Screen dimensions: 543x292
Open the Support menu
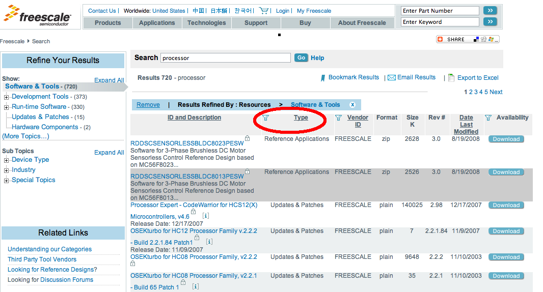point(256,23)
